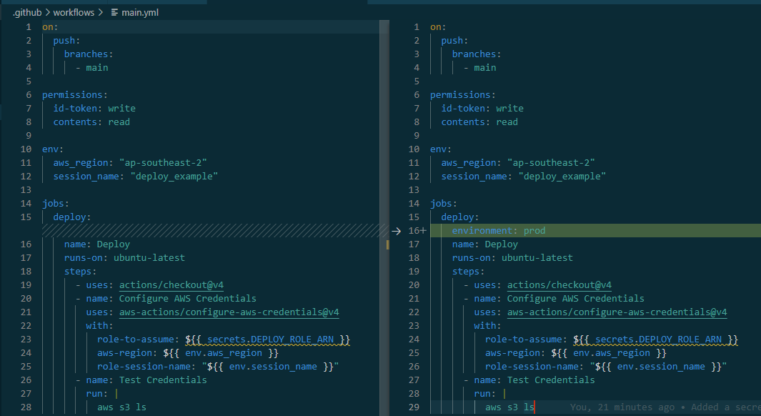The height and width of the screenshot is (416, 761).
Task: Click 'permissions:' in the original pane
Action: tap(75, 94)
